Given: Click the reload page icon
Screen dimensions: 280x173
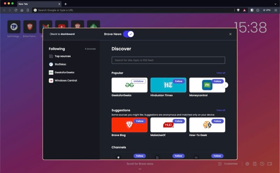Looking at the screenshot, I should coord(16,10).
